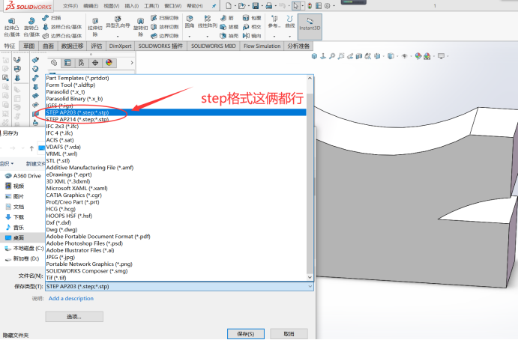
Task: Select STL (*.stl) from the type list
Action: (175, 161)
